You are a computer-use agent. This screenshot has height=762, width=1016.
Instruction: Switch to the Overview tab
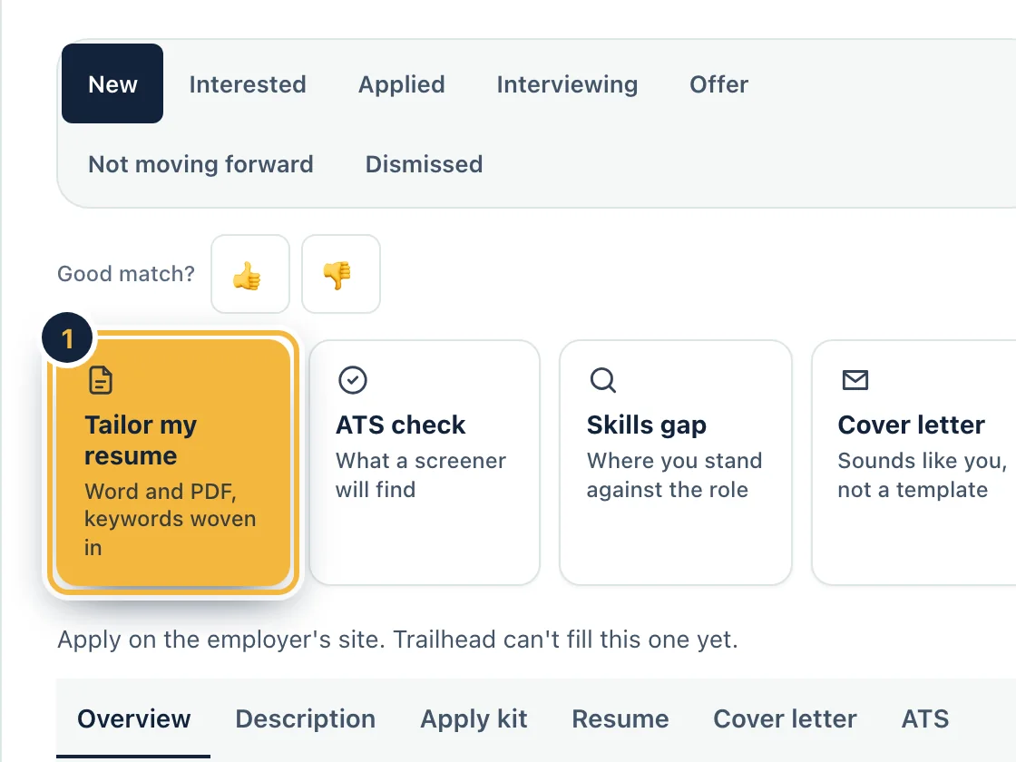[133, 718]
